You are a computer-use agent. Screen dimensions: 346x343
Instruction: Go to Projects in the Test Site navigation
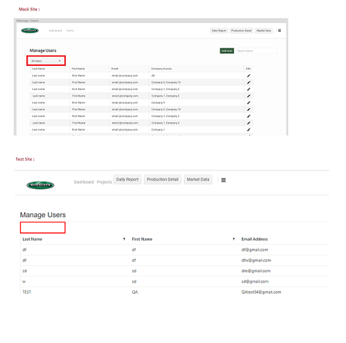(x=104, y=182)
